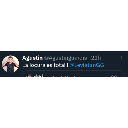The height and width of the screenshot is (128, 128).
Task: Open the @LeviatanGG mention link
Action: [87, 65]
